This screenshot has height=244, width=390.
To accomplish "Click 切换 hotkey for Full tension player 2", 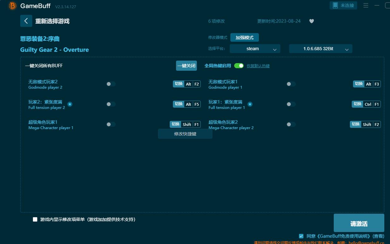I will pos(179,104).
